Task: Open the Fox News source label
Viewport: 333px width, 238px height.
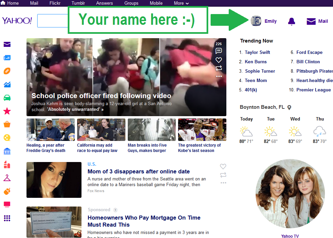Action: [96, 191]
